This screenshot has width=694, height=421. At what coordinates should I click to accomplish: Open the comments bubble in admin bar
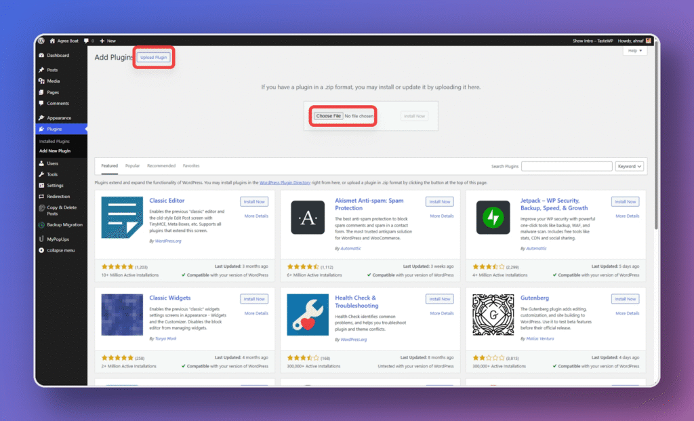(x=86, y=41)
